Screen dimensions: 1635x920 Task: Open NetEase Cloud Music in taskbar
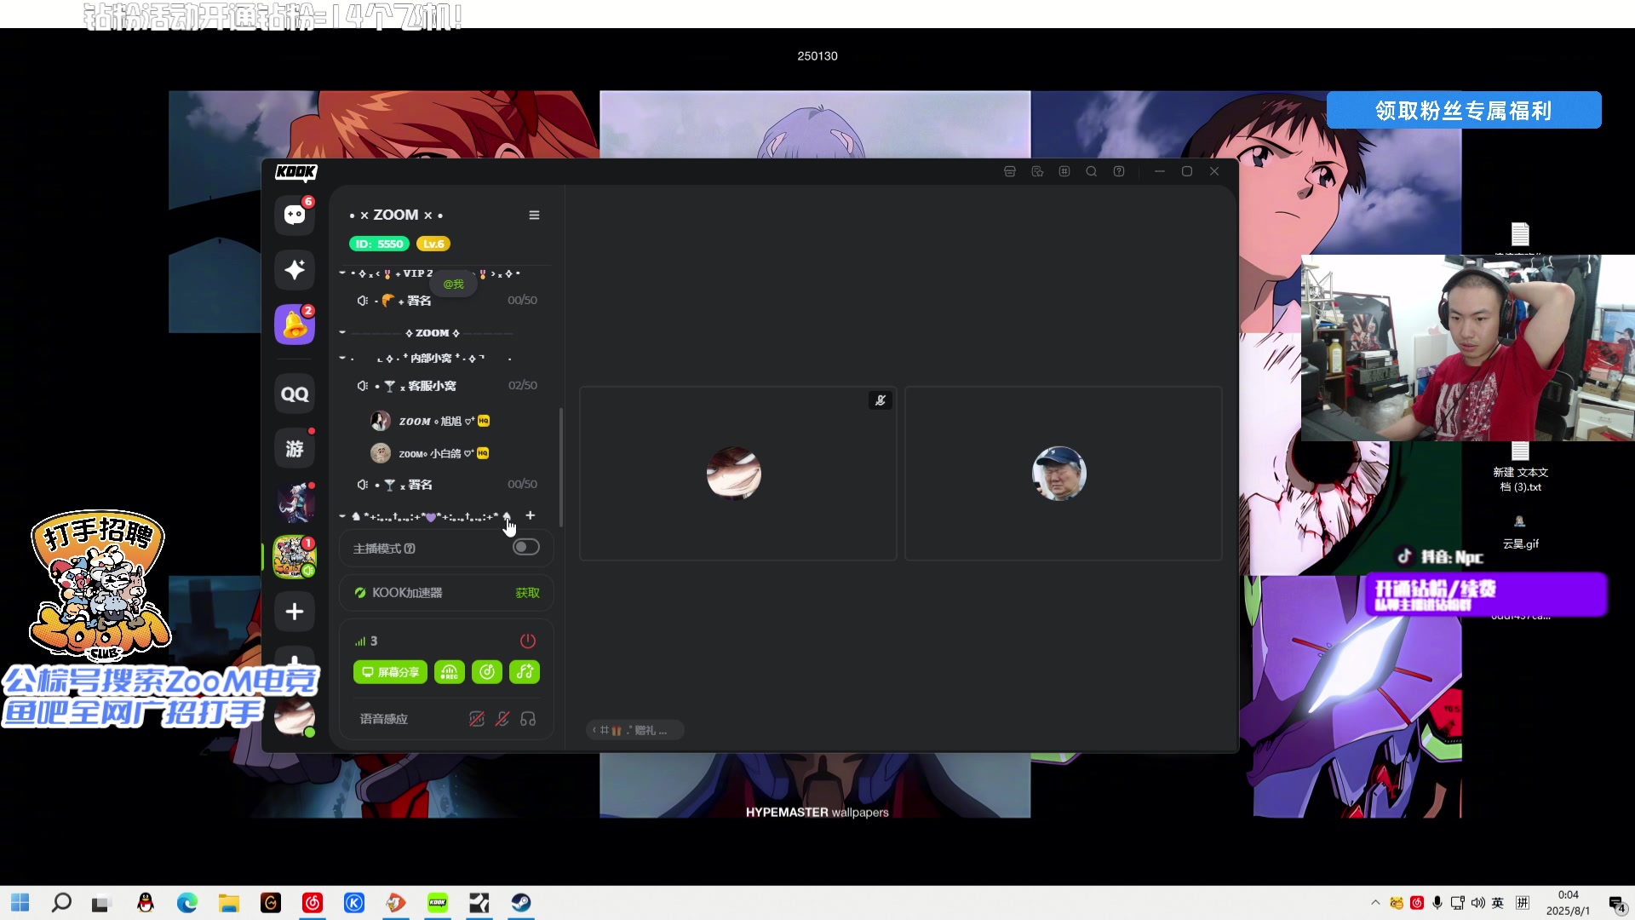click(313, 903)
